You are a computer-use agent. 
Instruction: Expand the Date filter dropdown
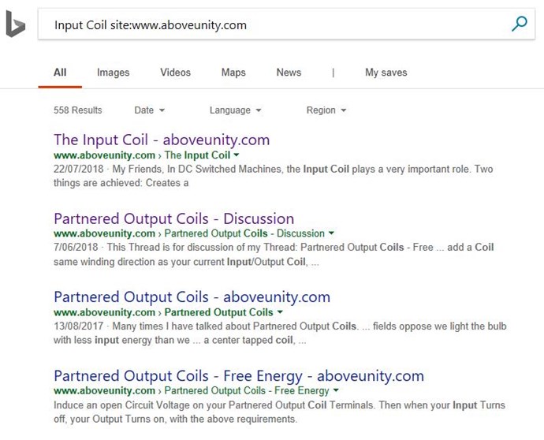point(149,110)
